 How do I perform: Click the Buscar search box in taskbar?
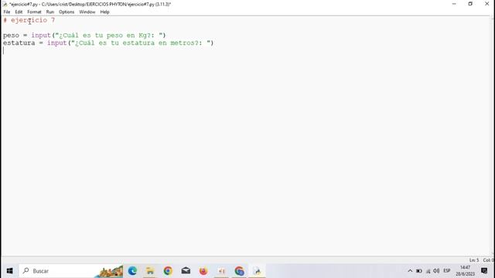tap(71, 271)
